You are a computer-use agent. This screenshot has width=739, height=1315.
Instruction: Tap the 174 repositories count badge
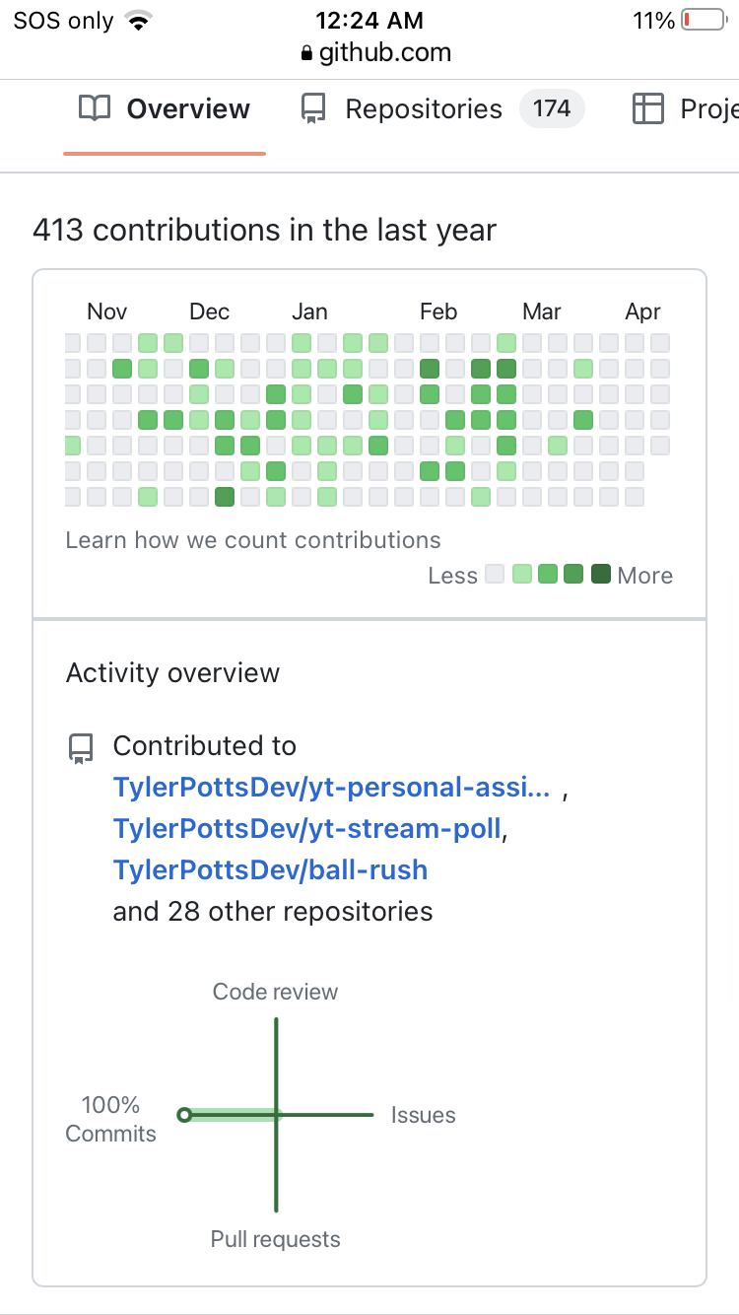(552, 108)
